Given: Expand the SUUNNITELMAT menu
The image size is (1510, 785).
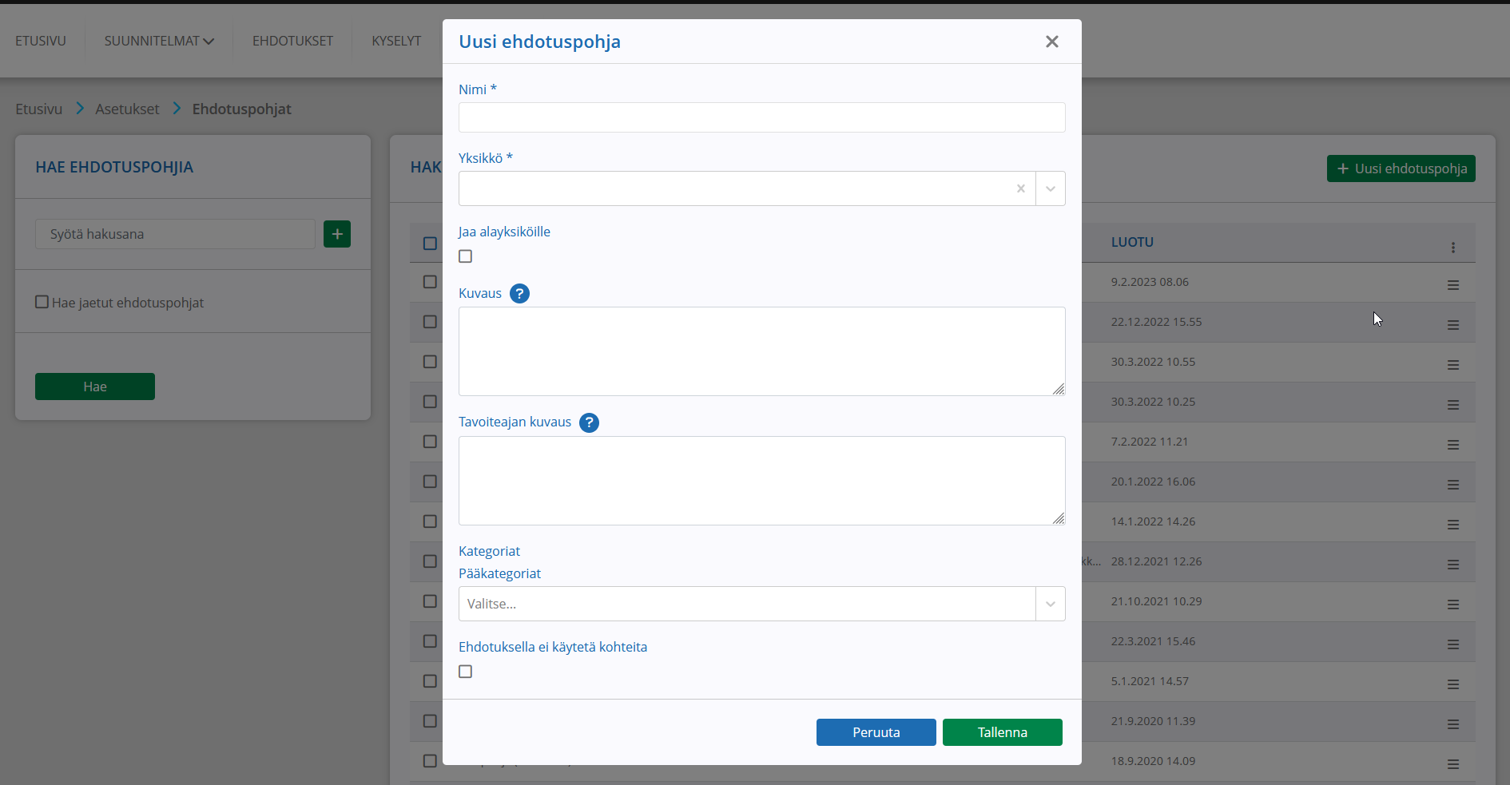Looking at the screenshot, I should tap(159, 41).
